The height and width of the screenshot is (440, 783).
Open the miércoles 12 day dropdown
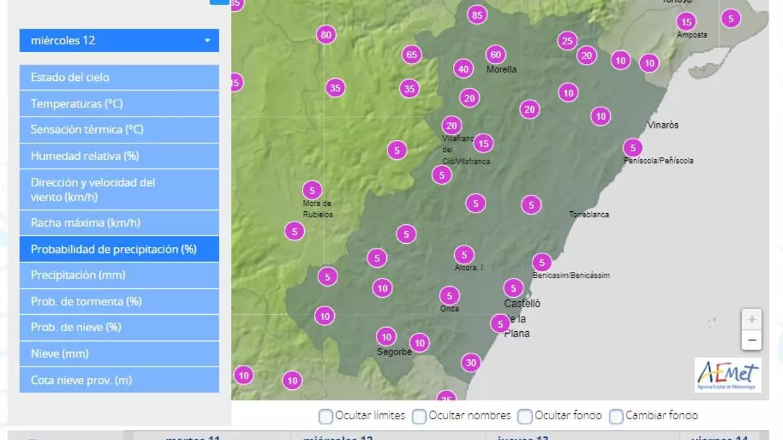(119, 40)
